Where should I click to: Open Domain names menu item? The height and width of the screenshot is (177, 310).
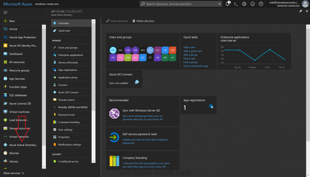71,100
